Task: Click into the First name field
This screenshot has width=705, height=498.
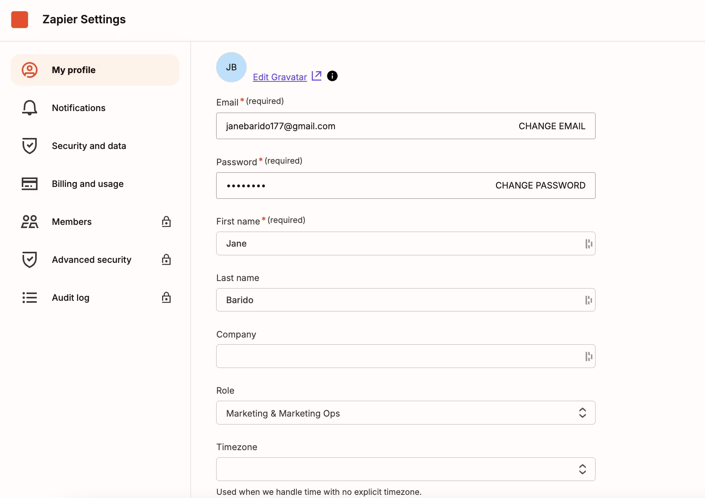Action: click(x=406, y=243)
